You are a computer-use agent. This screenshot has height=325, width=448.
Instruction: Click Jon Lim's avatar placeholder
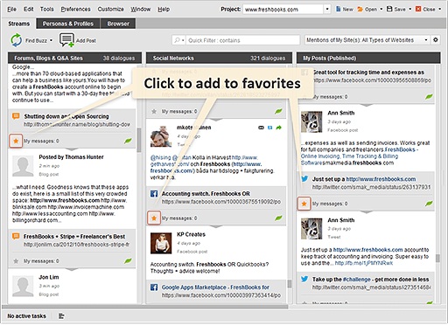click(x=23, y=287)
